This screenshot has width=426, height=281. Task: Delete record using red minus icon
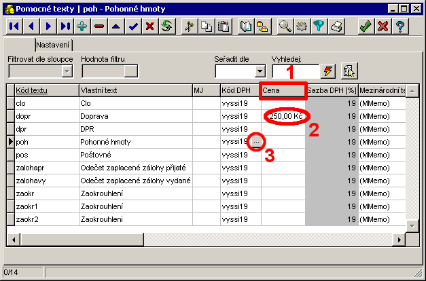pyautogui.click(x=99, y=26)
